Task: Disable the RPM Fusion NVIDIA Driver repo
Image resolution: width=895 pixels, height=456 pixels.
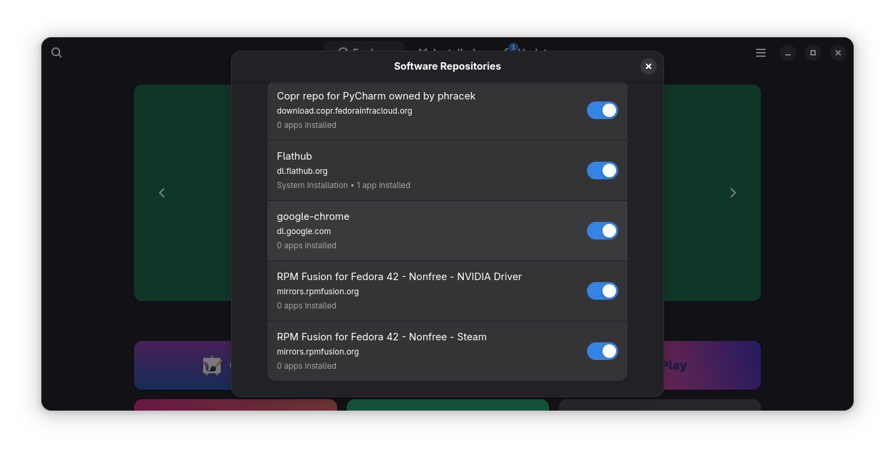Action: (x=602, y=291)
